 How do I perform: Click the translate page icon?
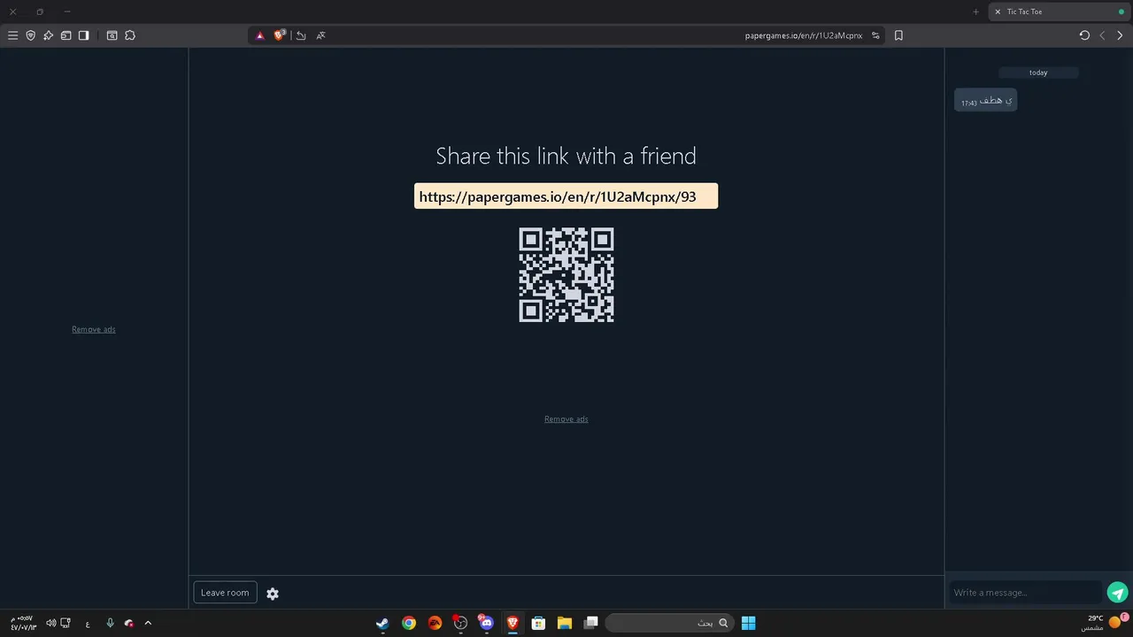pyautogui.click(x=320, y=35)
